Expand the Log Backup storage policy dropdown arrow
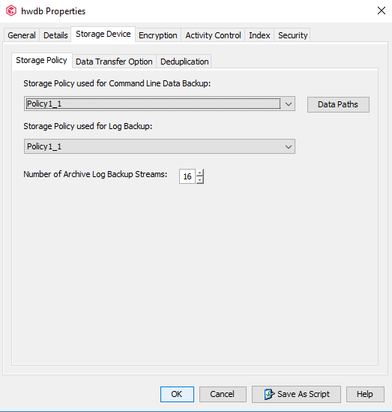Screen dimensions: 392x412 tap(289, 146)
